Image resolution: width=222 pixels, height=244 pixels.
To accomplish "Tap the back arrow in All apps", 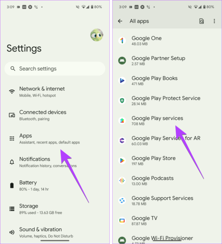I will click(x=120, y=21).
